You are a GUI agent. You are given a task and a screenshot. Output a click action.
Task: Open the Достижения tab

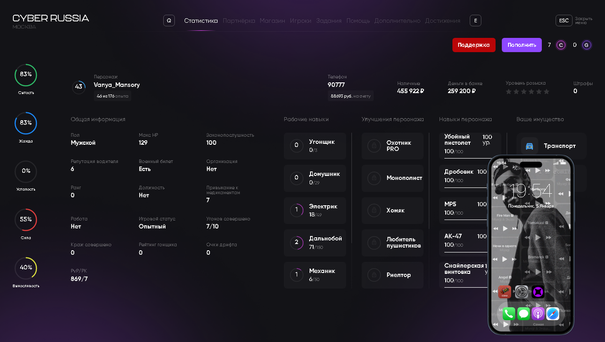[x=443, y=21]
